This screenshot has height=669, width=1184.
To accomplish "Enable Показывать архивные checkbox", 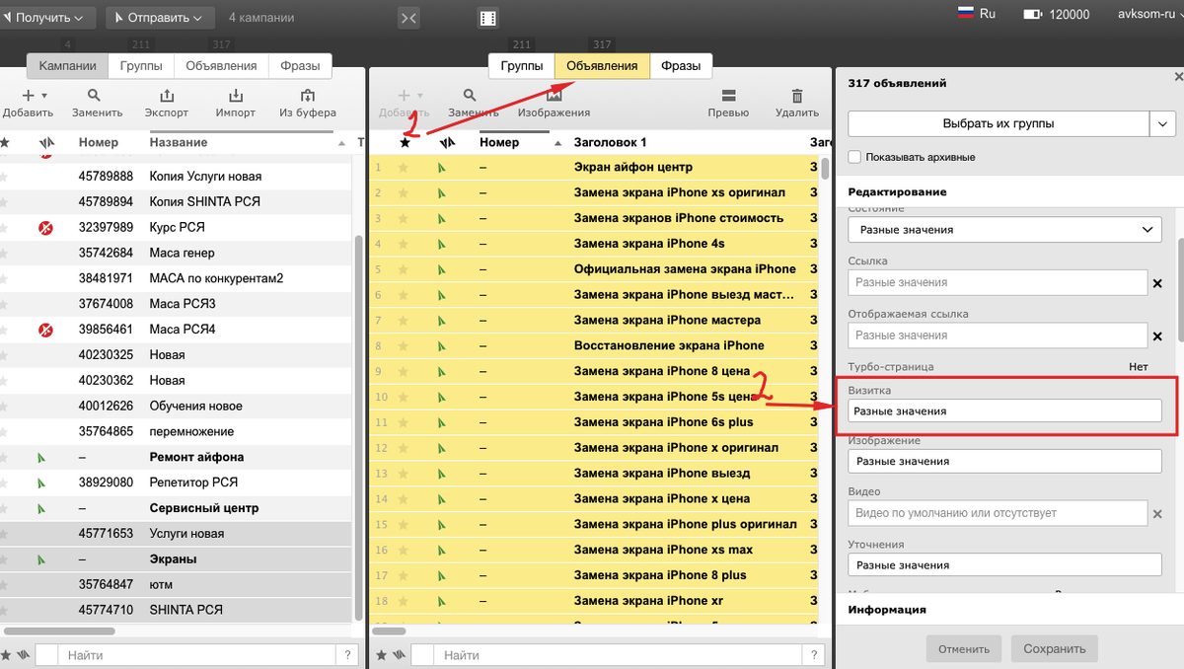I will 854,157.
